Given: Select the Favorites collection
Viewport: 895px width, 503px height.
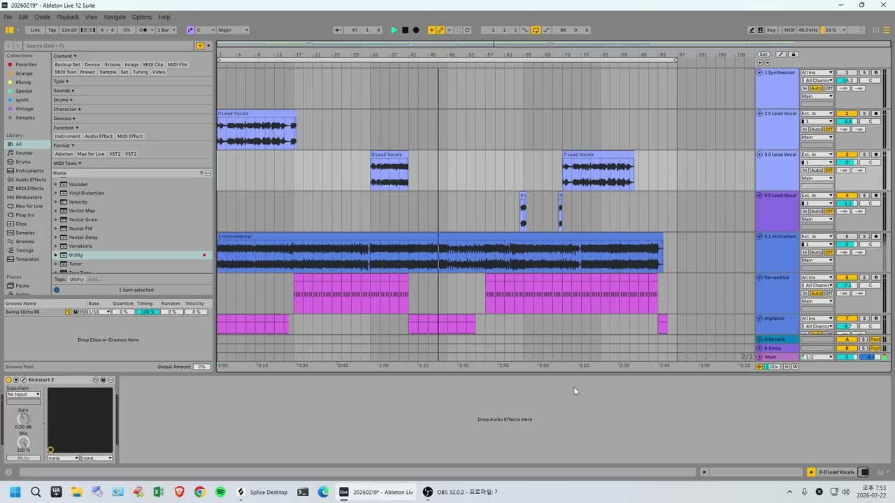Looking at the screenshot, I should coord(26,64).
